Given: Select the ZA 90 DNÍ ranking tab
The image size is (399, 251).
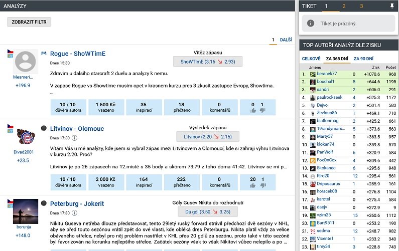Looking at the screenshot, I should (363, 59).
